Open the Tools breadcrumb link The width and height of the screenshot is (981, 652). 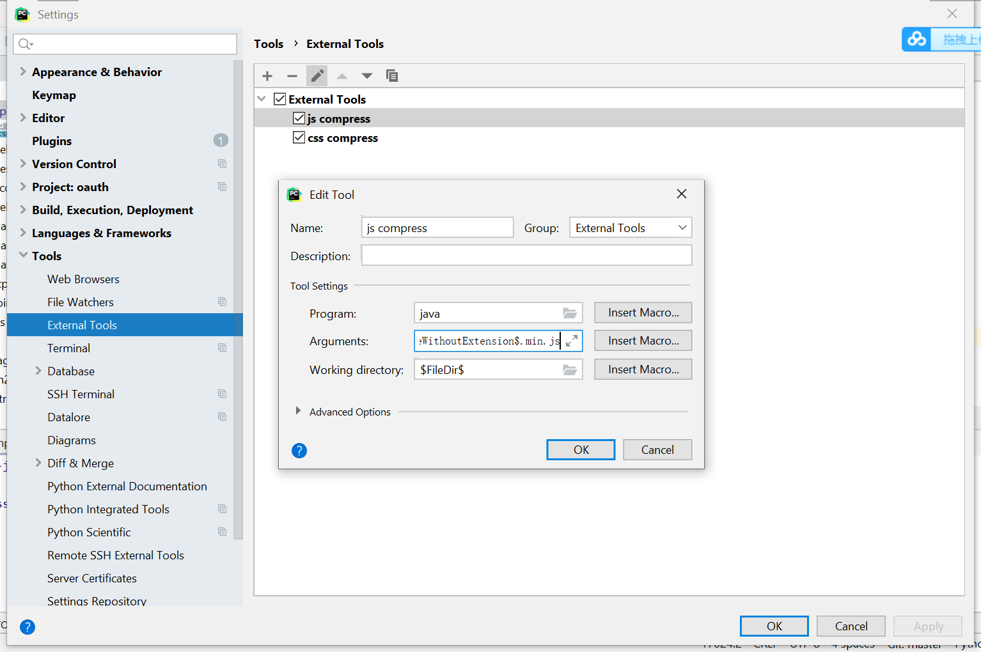268,43
